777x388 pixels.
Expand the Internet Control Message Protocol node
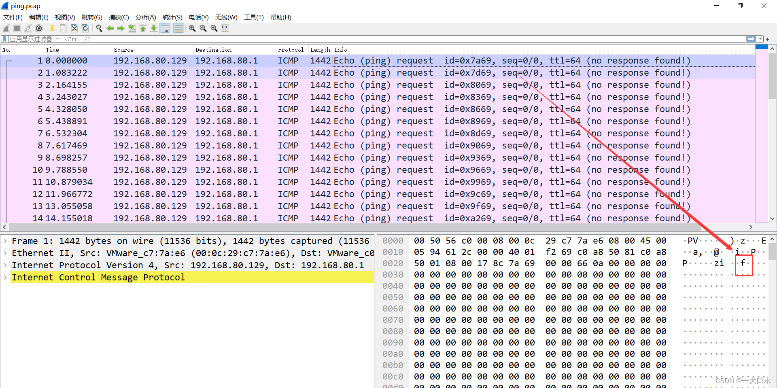[5, 277]
